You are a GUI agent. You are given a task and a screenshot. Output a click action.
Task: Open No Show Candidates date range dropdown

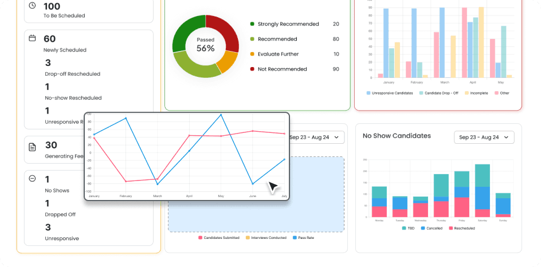[x=484, y=138]
